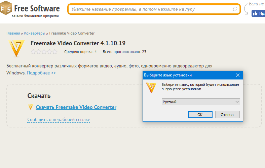
Task: Open the Главная breadcrumb link
Action: click(x=13, y=33)
